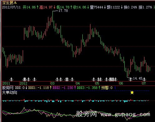Image resolution: width=155 pixels, height=122 pixels.
Task: Click the 06 month axis label
Action: [121, 83]
